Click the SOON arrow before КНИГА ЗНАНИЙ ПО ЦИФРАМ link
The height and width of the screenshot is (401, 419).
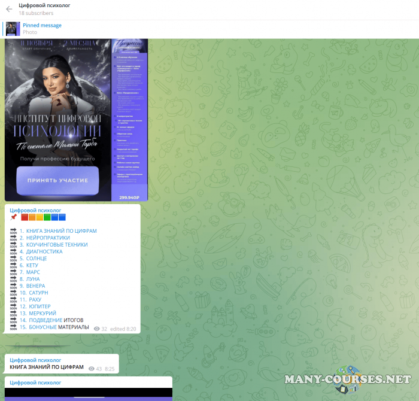(x=13, y=231)
